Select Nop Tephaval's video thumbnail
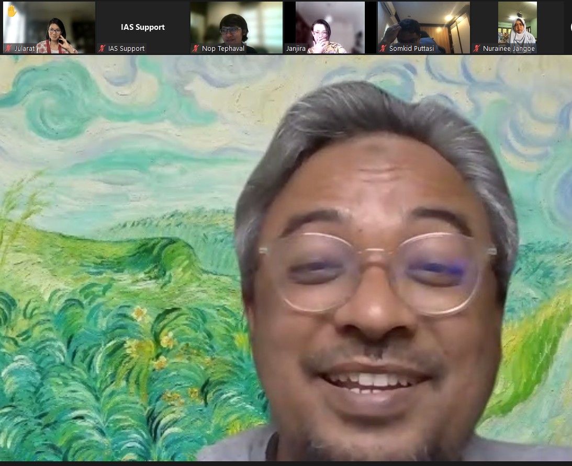Viewport: 572px width, 466px height. (237, 27)
